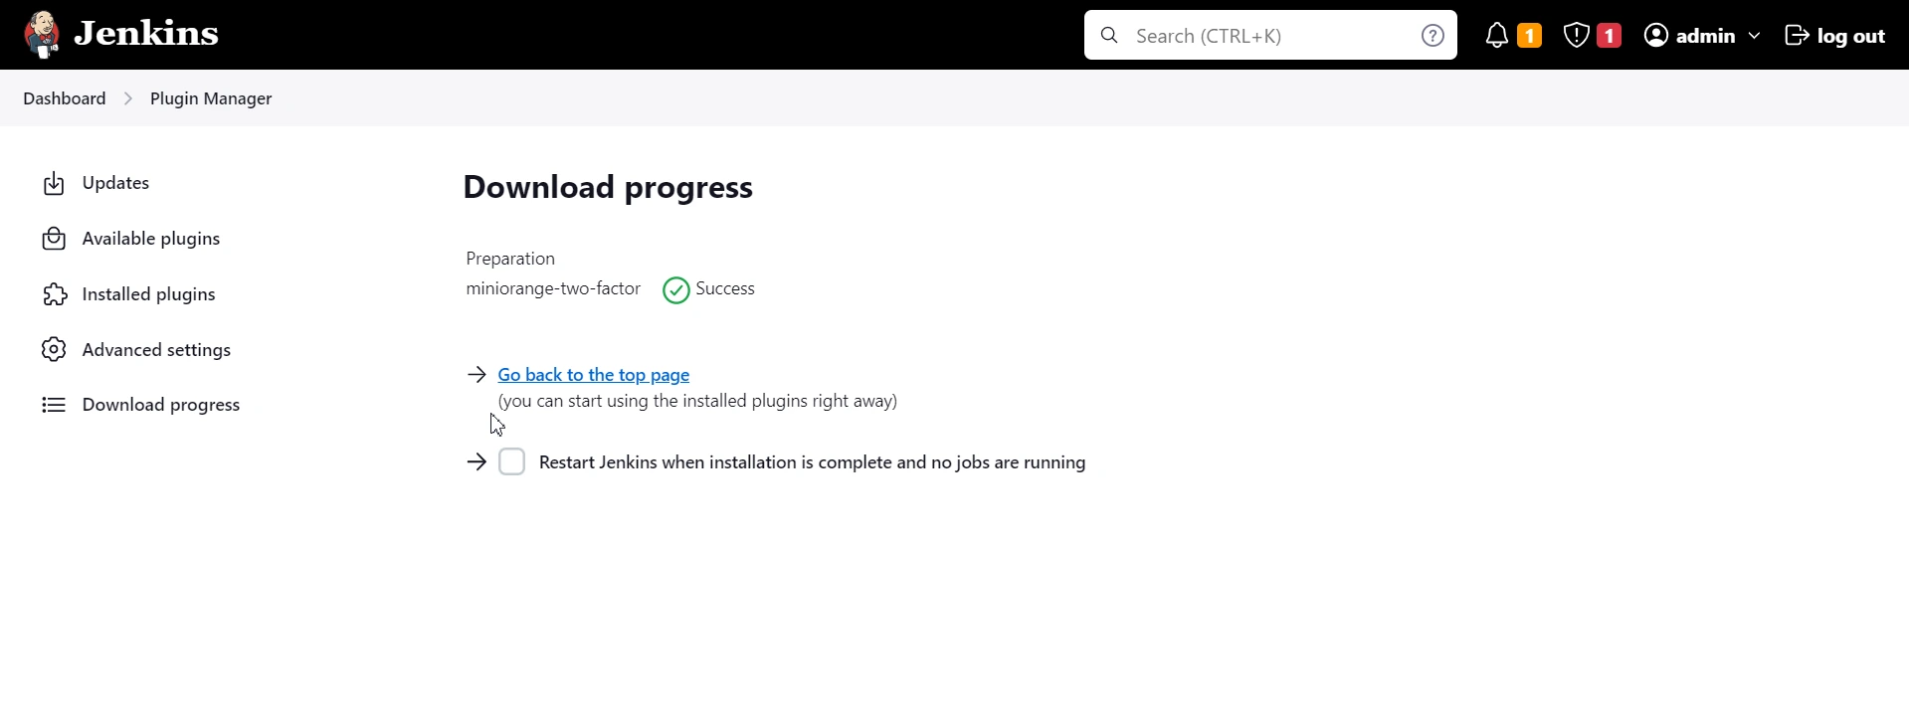Click the Dashboard breadcrumb link
Viewport: 1909px width, 722px height.
[65, 98]
